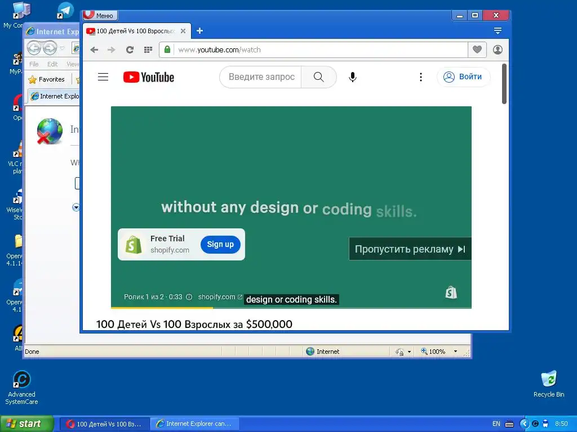Start voice search with microphone icon

[x=353, y=76]
